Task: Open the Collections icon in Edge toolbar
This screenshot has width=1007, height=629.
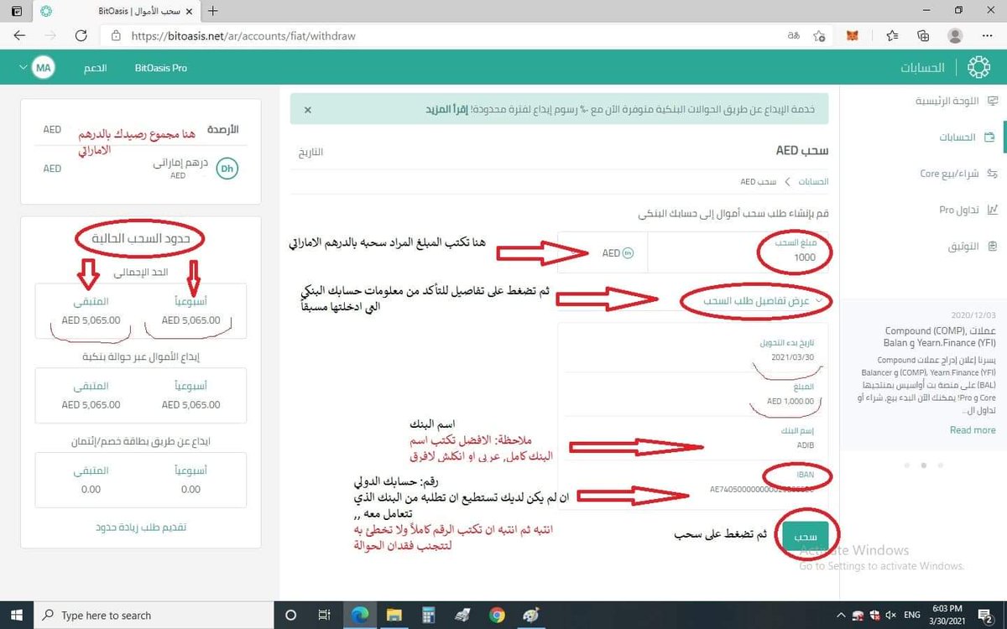Action: 923,36
